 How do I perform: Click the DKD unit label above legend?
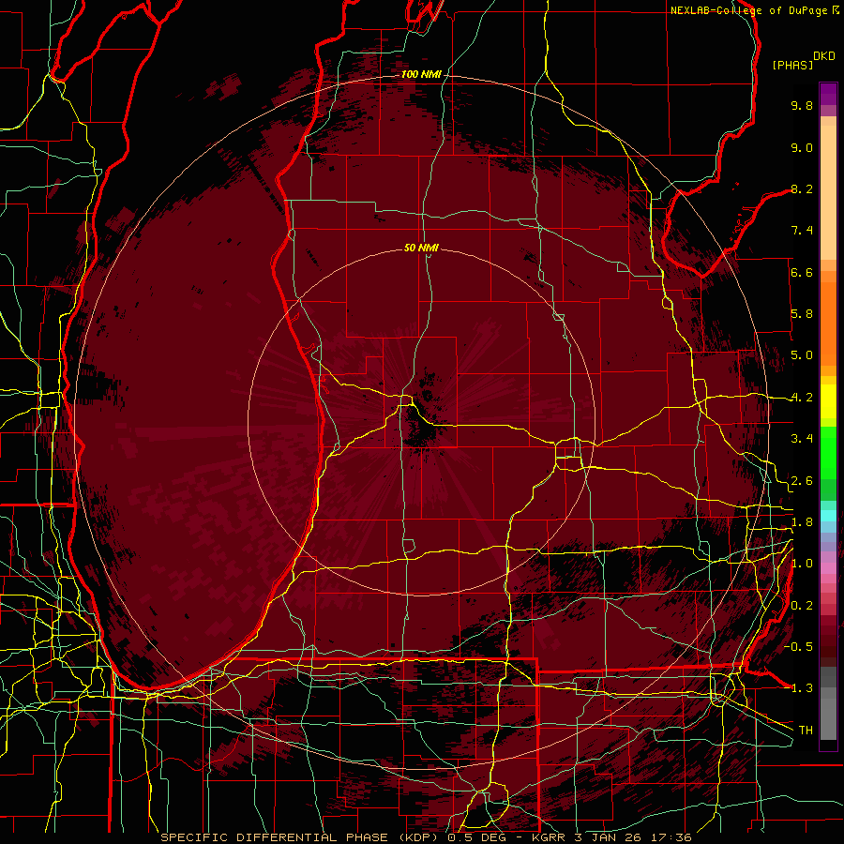point(824,56)
